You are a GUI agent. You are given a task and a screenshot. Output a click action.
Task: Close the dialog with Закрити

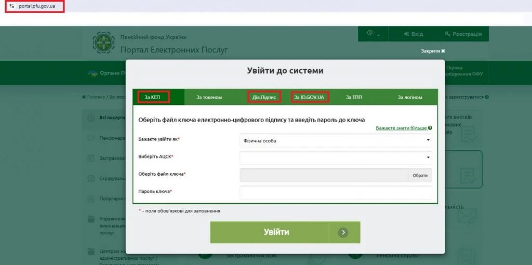coord(433,51)
